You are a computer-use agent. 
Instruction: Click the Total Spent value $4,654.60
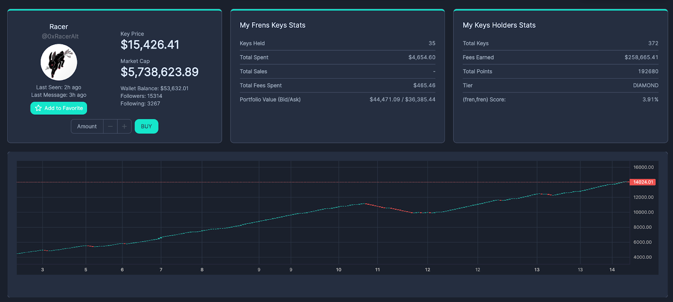[x=422, y=57]
